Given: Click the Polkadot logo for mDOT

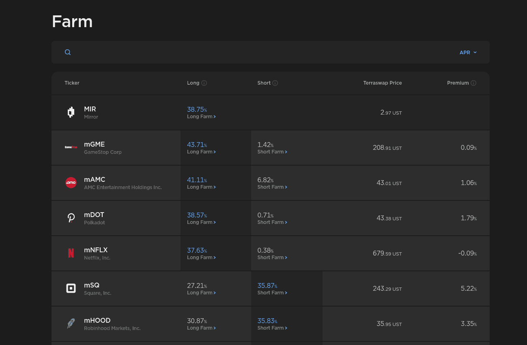Looking at the screenshot, I should pyautogui.click(x=71, y=218).
